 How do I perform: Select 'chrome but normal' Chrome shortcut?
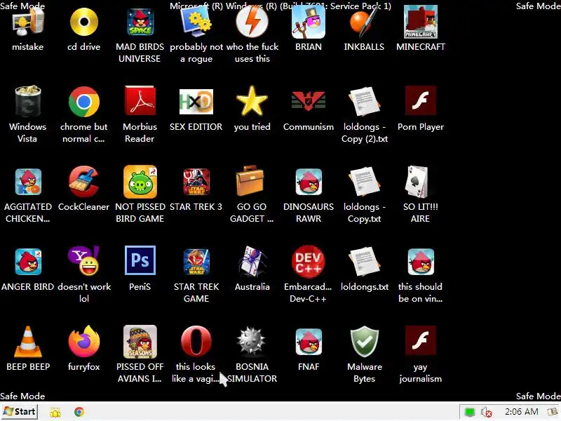83,102
